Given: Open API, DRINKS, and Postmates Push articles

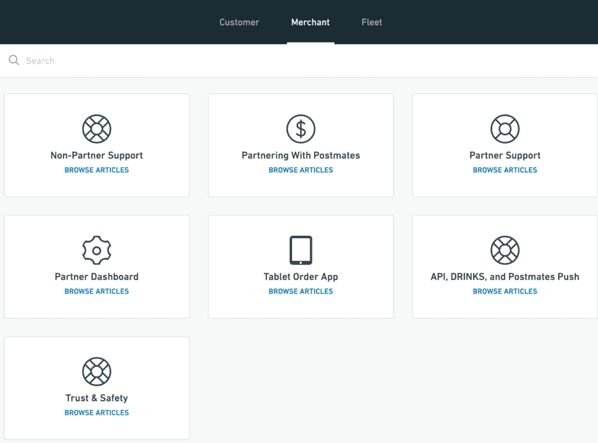Looking at the screenshot, I should [x=505, y=291].
